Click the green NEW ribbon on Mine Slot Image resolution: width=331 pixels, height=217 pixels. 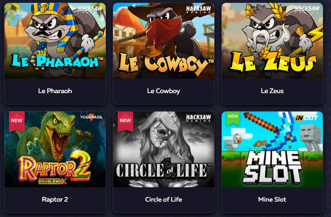[233, 118]
